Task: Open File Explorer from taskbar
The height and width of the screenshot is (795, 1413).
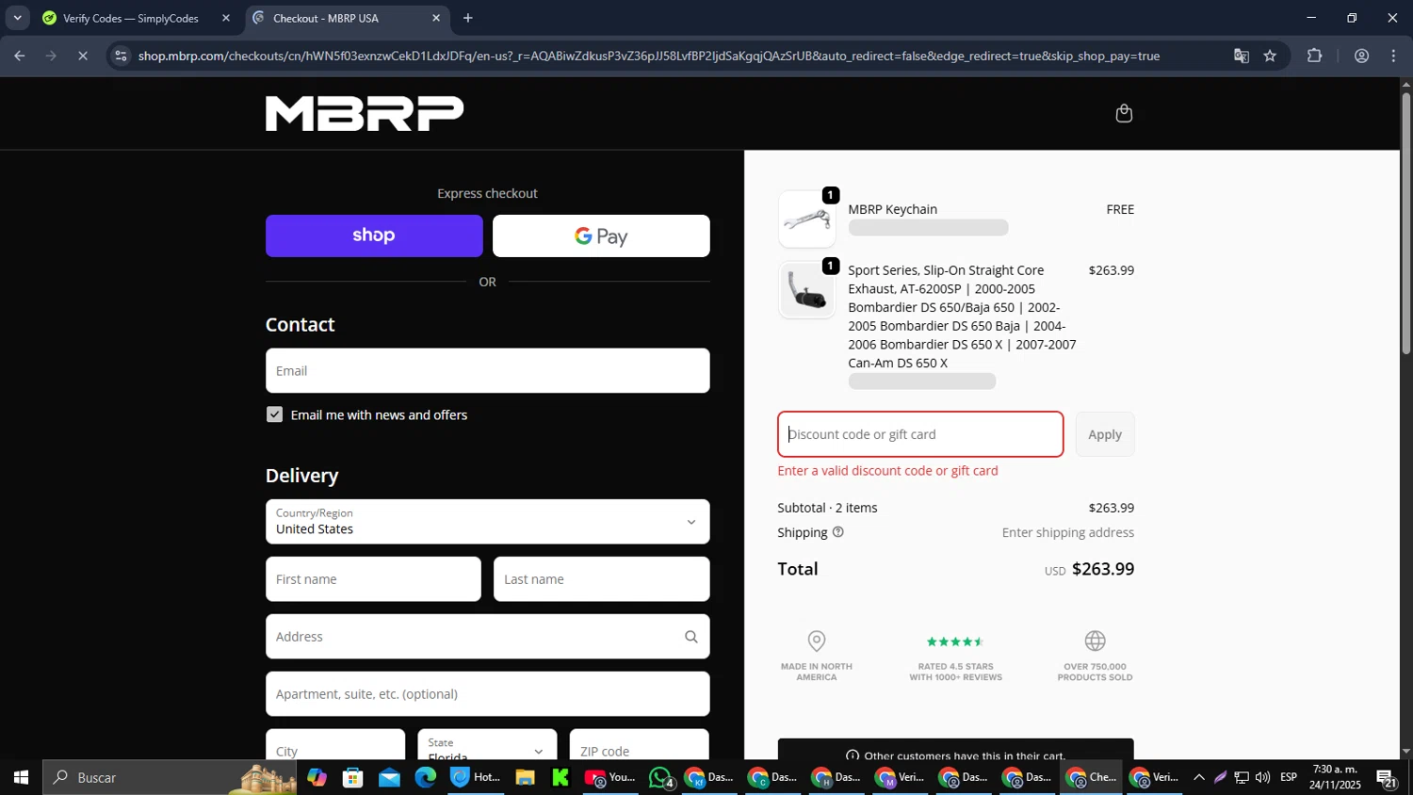Action: click(x=525, y=777)
